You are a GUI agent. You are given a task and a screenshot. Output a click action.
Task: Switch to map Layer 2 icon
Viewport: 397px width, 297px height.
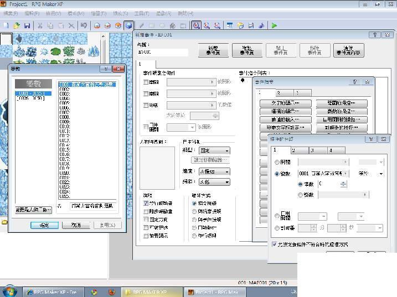[107, 25]
